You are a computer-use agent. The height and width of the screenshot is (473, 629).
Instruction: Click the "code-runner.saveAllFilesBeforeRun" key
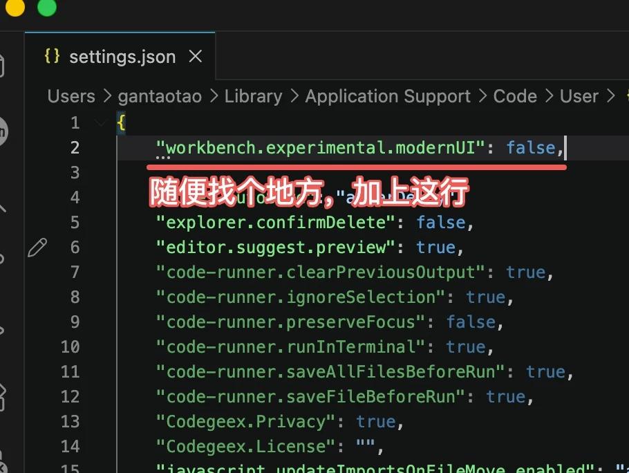pos(330,372)
